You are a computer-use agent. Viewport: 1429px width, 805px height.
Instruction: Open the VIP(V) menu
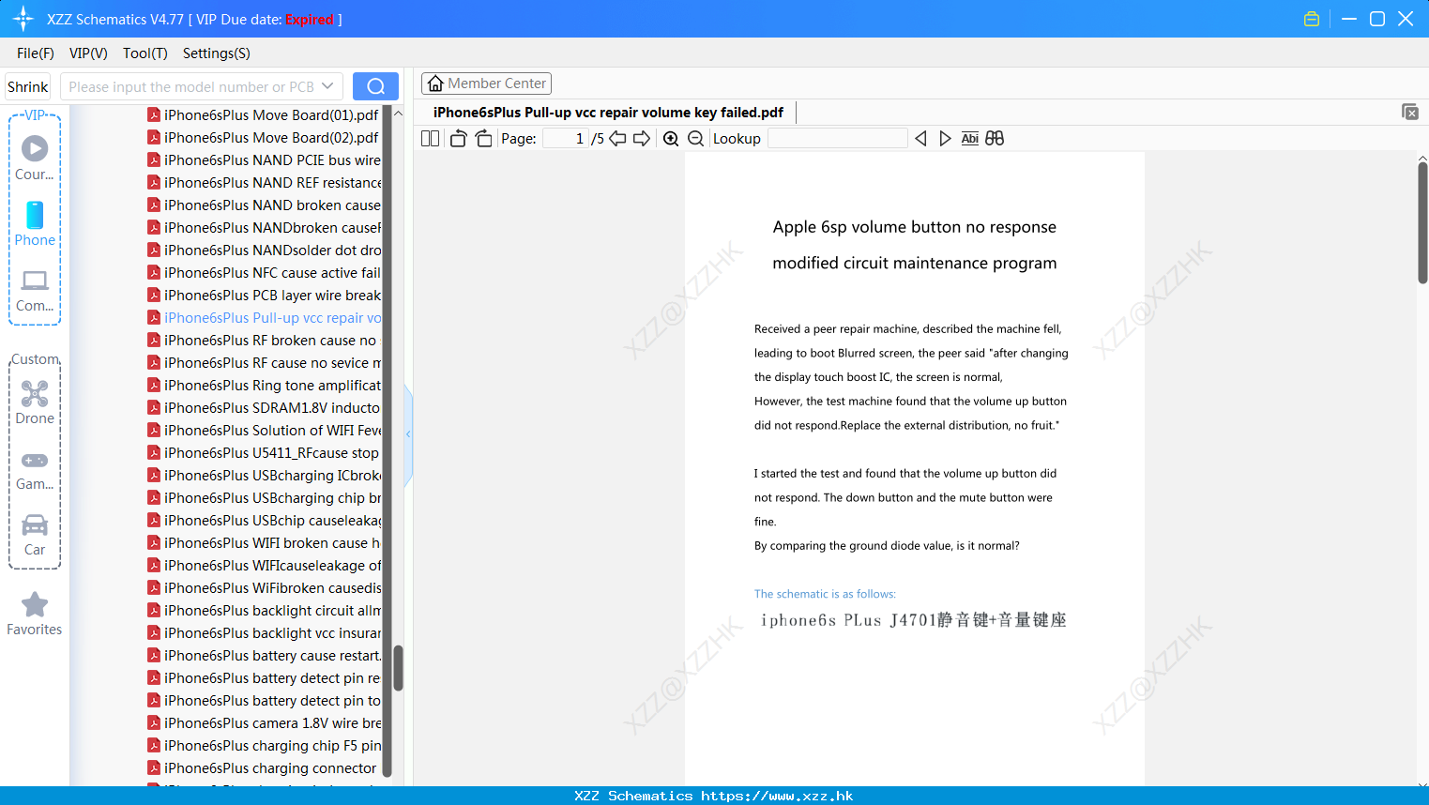click(x=88, y=53)
